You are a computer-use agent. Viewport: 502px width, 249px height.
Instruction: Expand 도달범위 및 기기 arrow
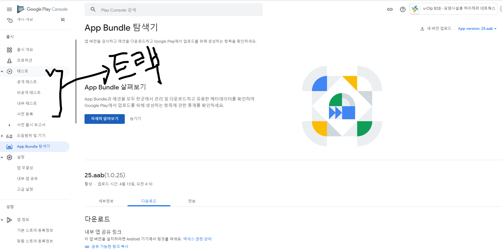point(2,136)
